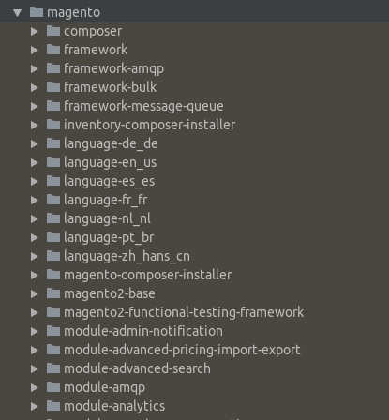This screenshot has height=420, width=389.
Task: Click the module-admin-notification folder icon
Action: click(53, 331)
